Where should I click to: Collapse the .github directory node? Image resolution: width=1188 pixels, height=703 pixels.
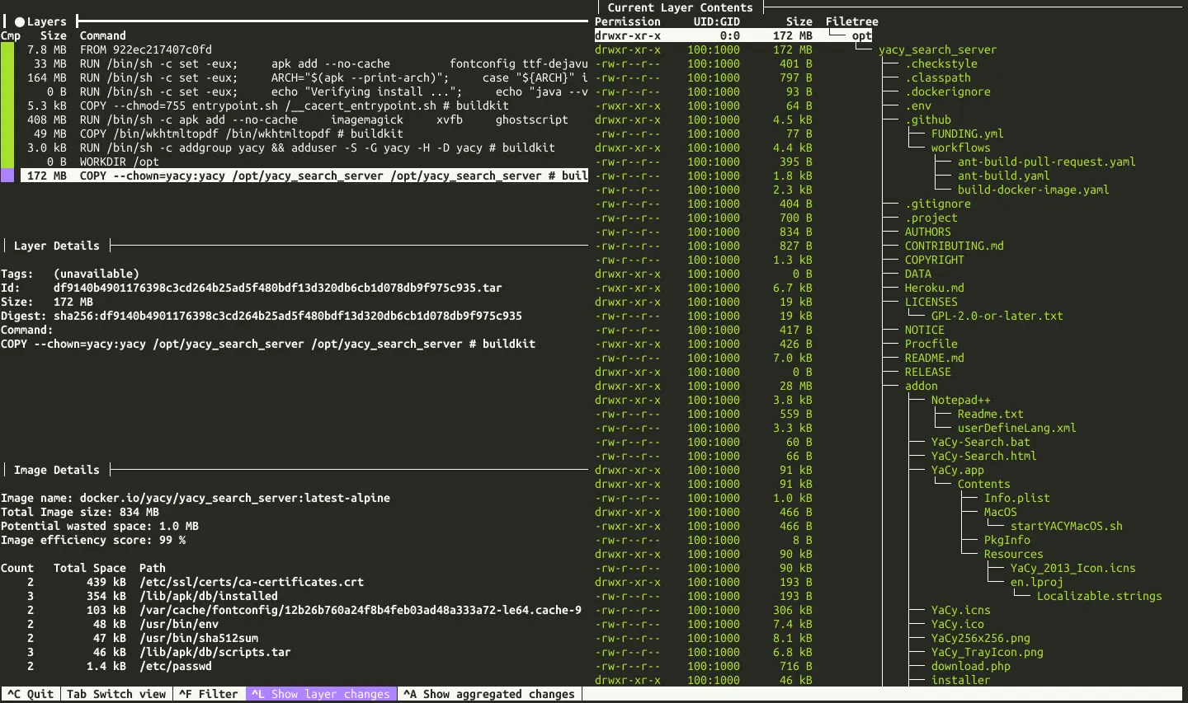click(927, 120)
